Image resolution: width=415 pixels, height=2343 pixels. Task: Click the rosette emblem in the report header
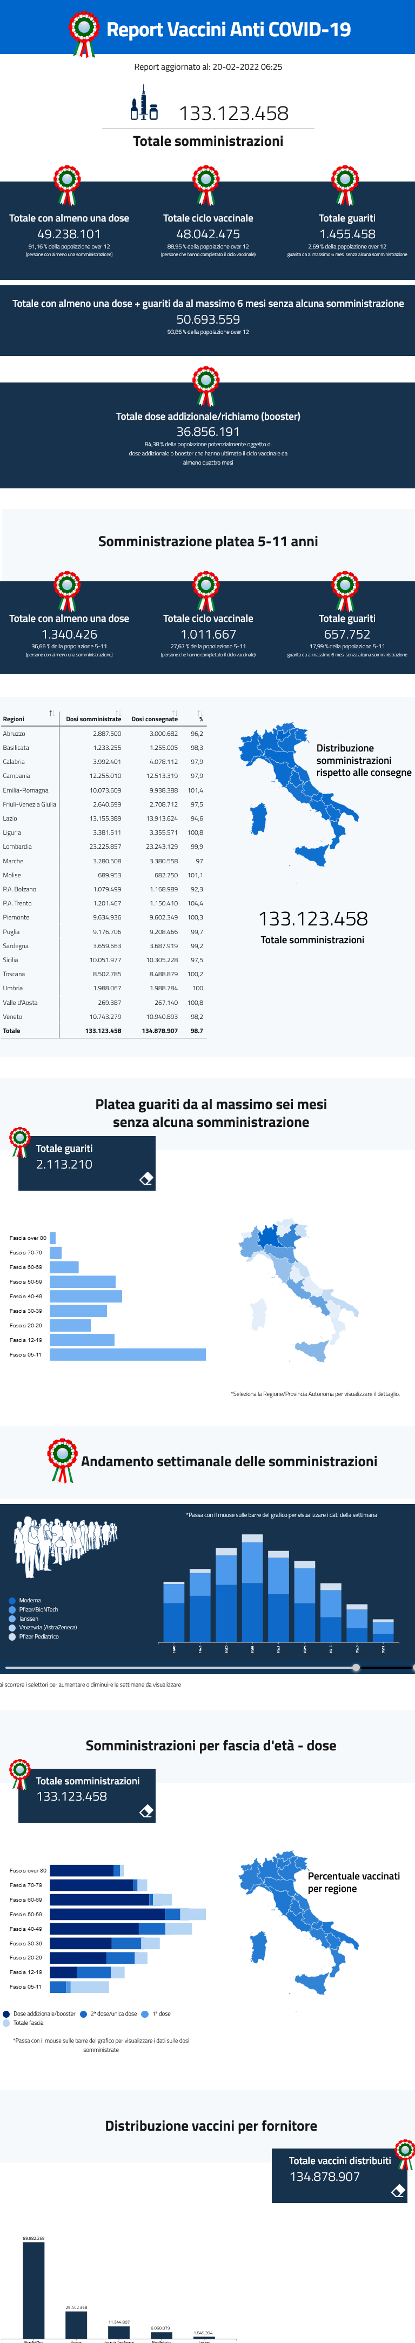click(x=84, y=33)
